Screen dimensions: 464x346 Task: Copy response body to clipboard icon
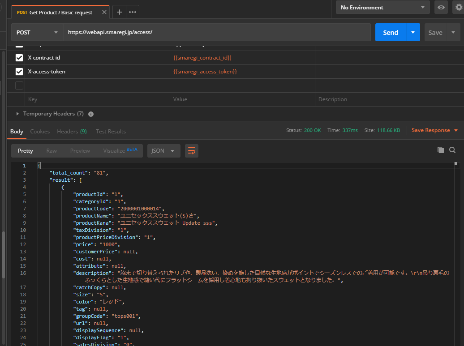pyautogui.click(x=441, y=150)
